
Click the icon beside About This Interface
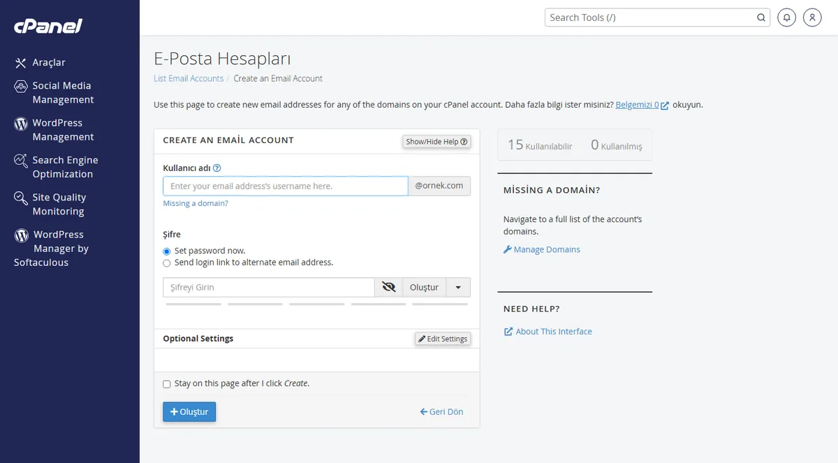click(x=508, y=332)
